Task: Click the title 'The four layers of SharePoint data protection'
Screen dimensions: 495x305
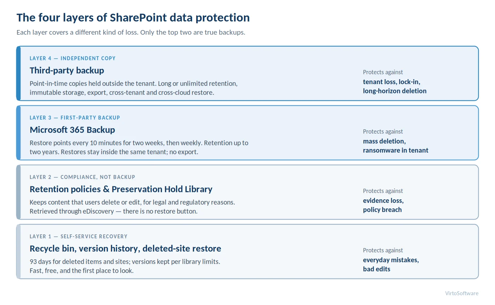Action: 133,17
